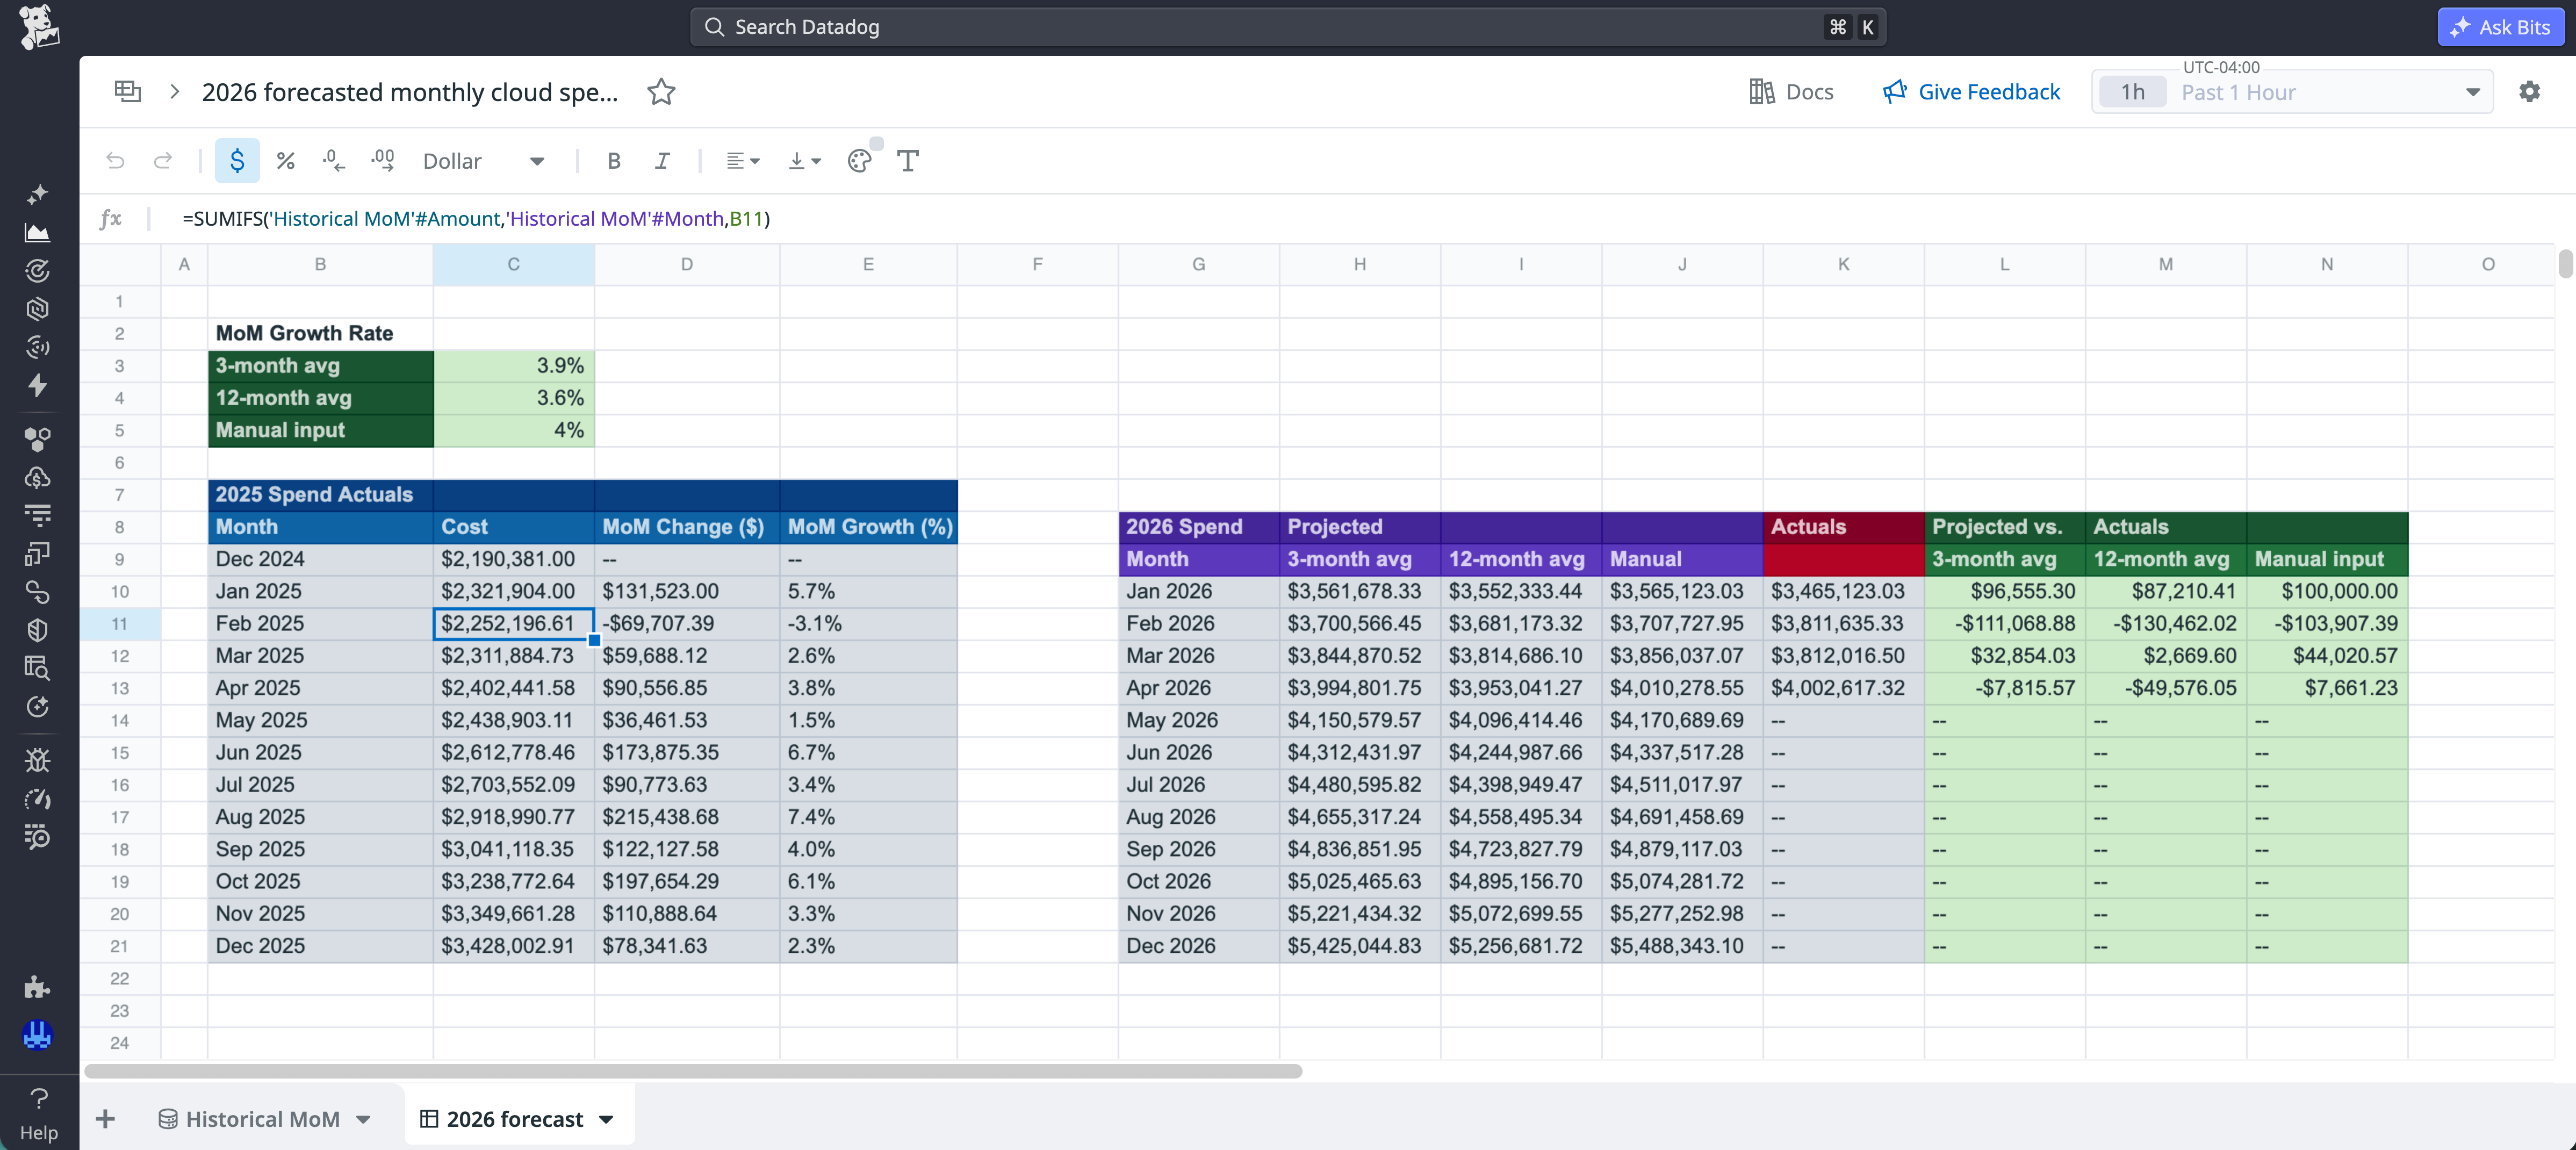Click the spreadsheet title text
This screenshot has width=2576, height=1150.
410,92
